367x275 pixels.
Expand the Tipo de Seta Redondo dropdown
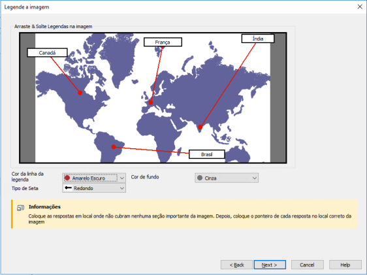(x=94, y=188)
